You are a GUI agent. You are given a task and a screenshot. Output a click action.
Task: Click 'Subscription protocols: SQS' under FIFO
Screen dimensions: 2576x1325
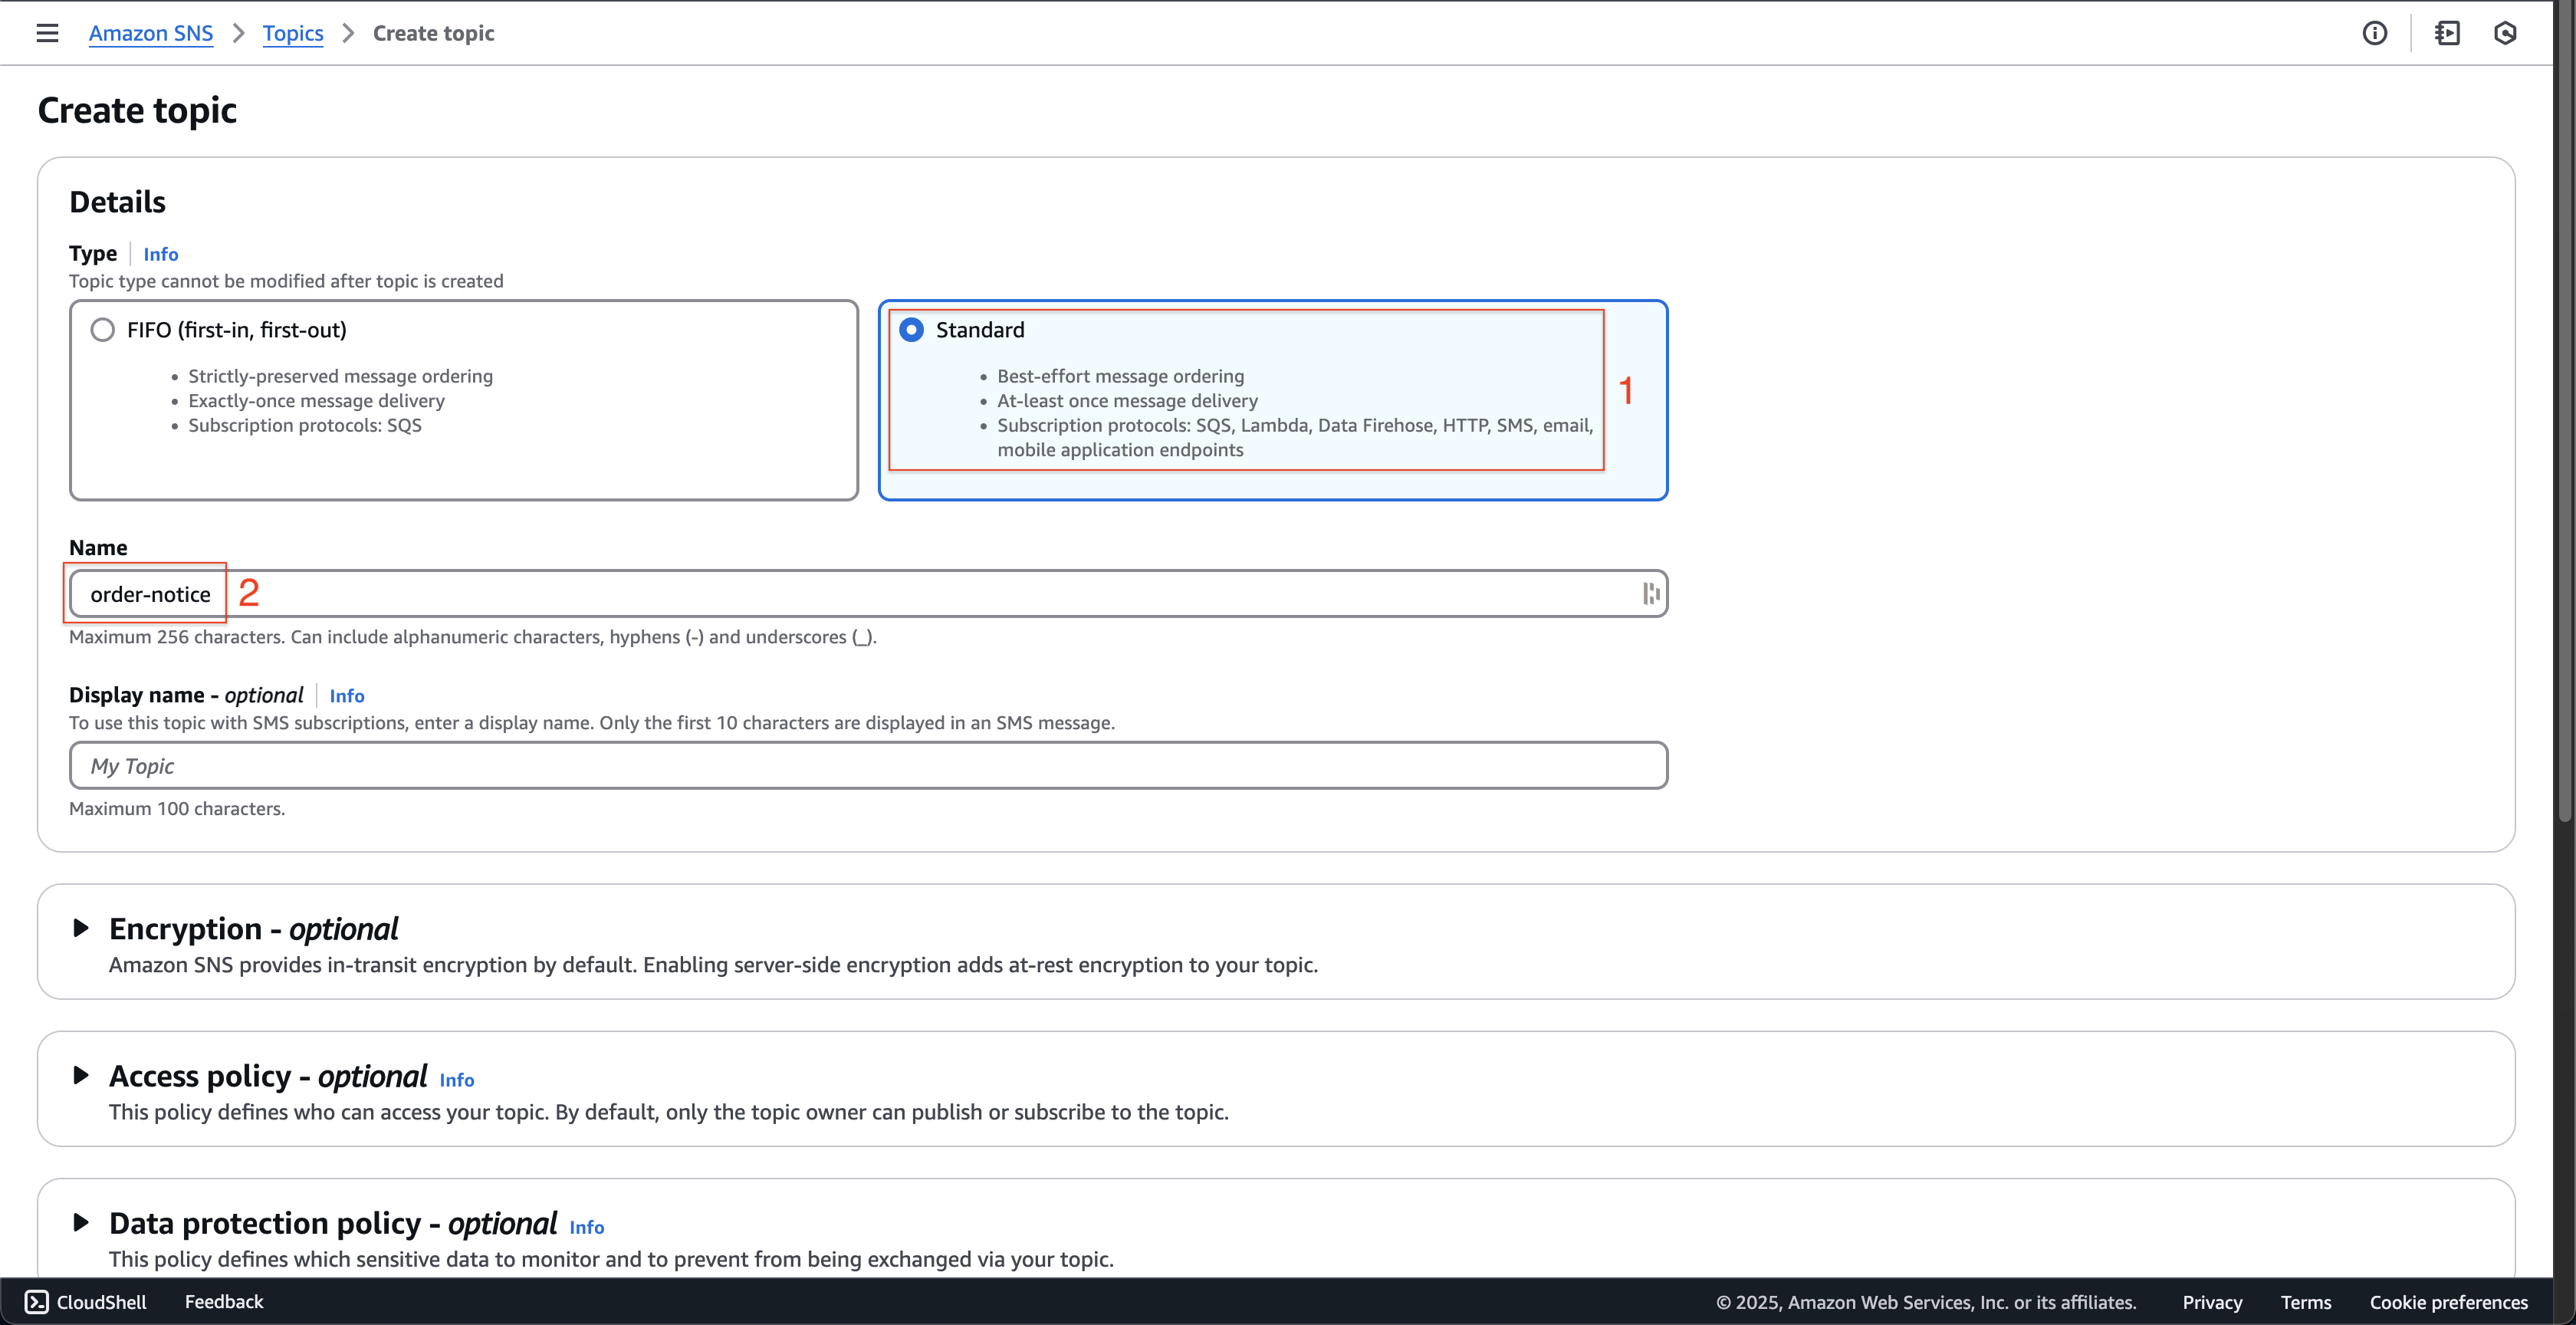[305, 425]
